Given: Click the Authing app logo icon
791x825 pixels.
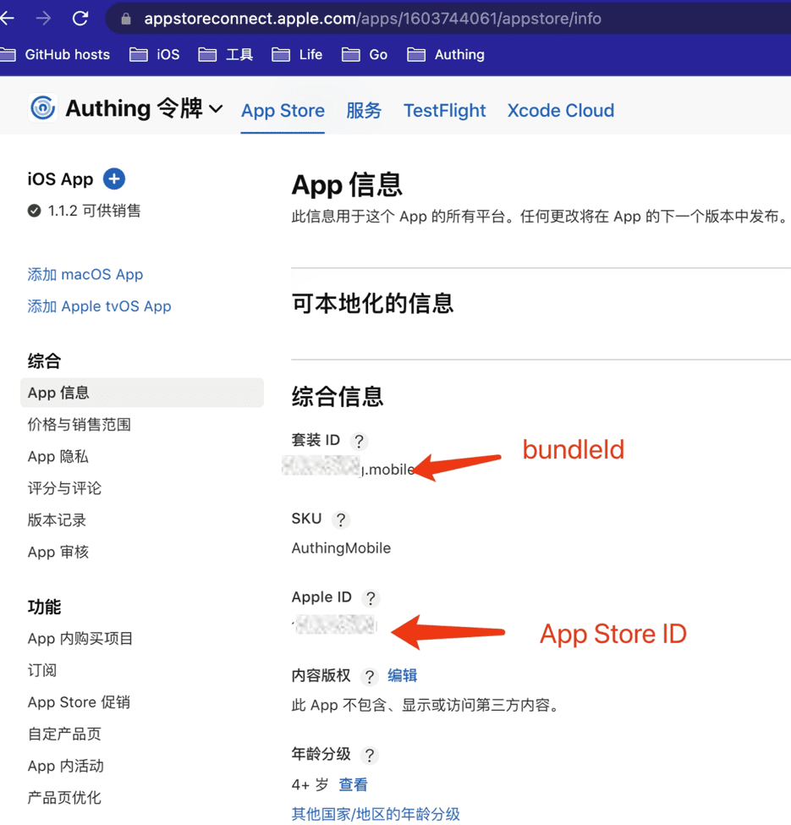Looking at the screenshot, I should (42, 108).
